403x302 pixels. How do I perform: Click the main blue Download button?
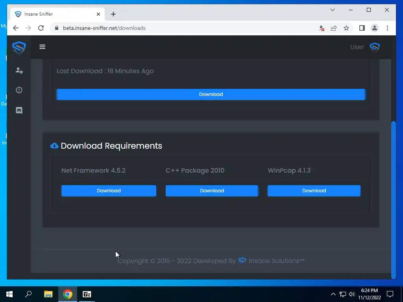(211, 94)
